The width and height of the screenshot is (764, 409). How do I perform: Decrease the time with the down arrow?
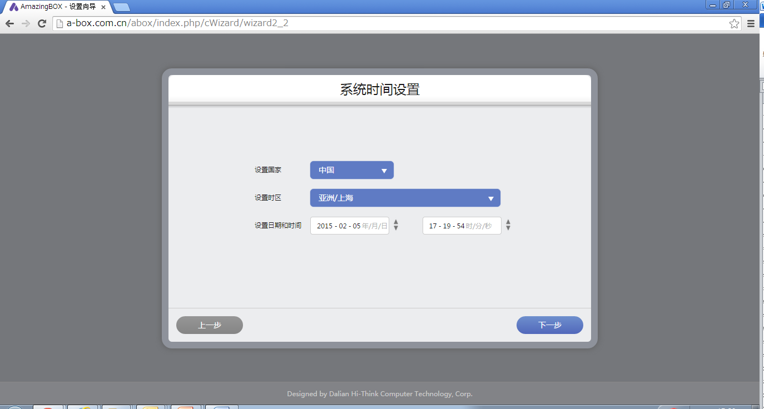click(508, 228)
